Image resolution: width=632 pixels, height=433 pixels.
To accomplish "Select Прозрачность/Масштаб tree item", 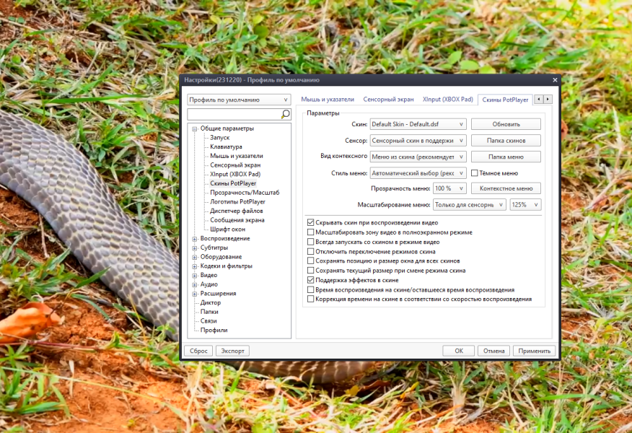I will pos(245,192).
